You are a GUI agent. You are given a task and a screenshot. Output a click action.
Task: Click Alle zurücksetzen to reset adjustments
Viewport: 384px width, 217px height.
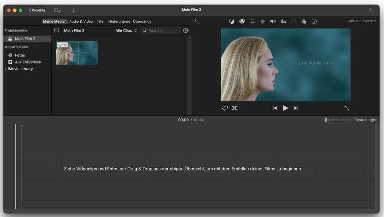(x=362, y=22)
